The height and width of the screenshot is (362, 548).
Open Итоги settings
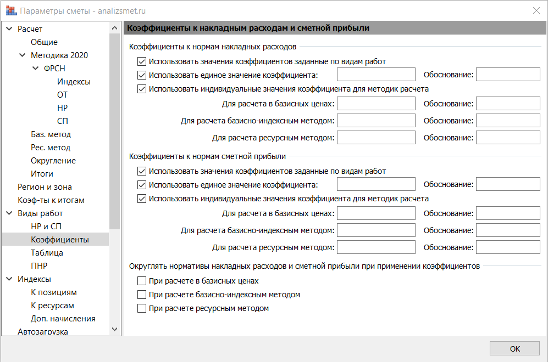(x=42, y=174)
